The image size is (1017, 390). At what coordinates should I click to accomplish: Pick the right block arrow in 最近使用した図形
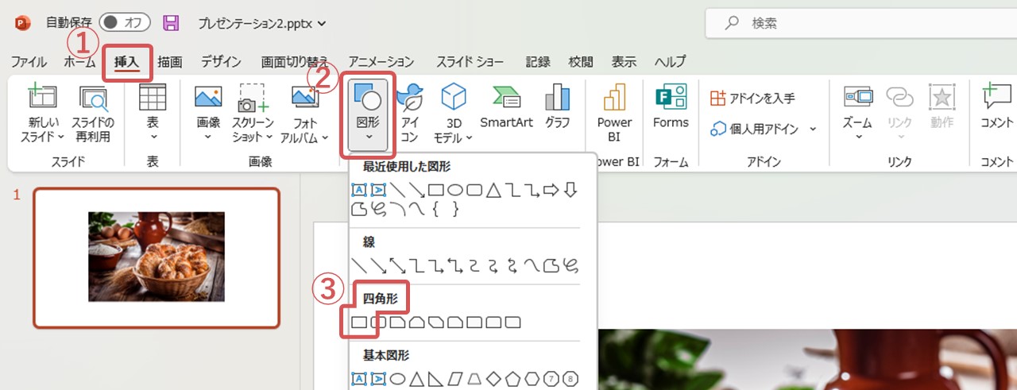coord(551,190)
